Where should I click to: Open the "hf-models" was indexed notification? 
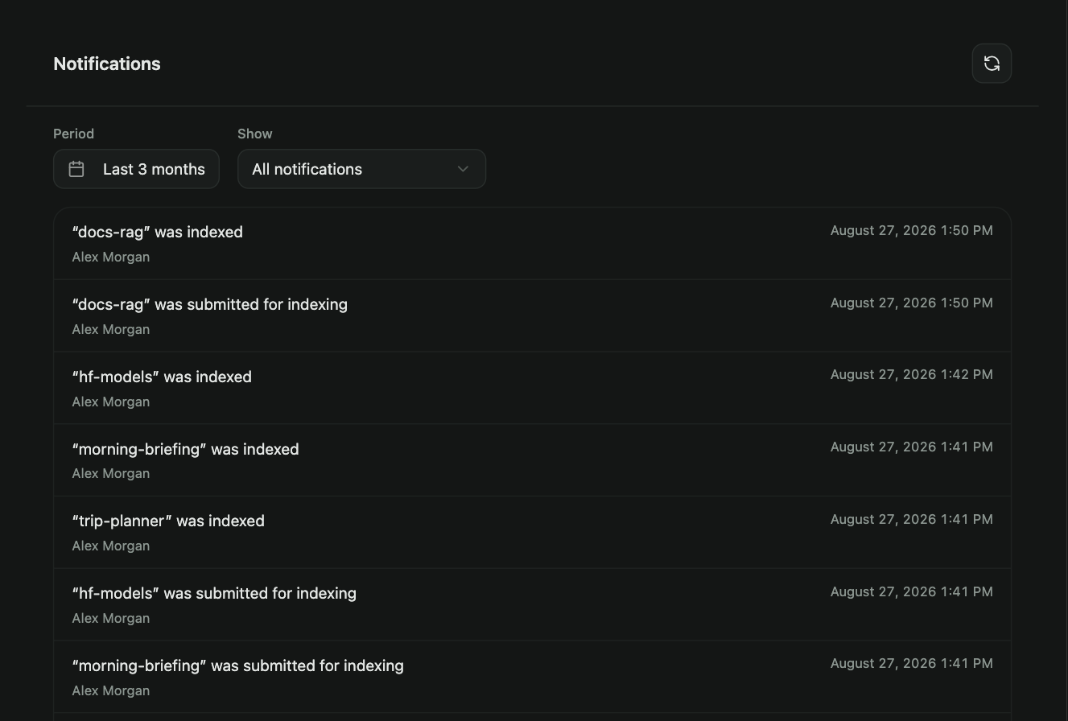532,388
